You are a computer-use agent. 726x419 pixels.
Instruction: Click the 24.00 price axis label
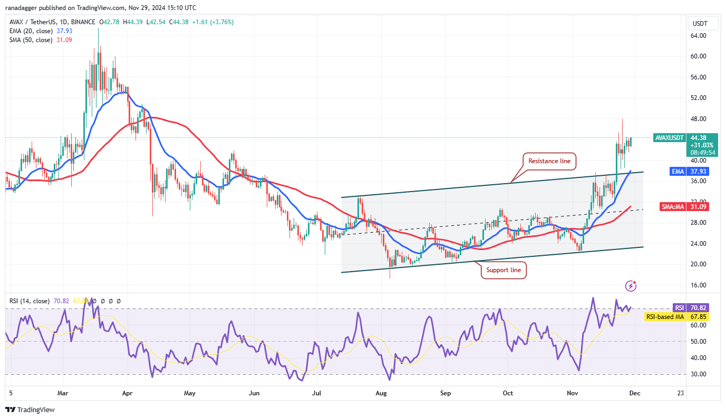point(698,244)
